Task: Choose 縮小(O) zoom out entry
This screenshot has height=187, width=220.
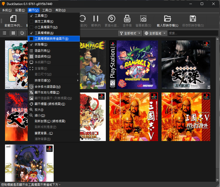Action: [54, 115]
